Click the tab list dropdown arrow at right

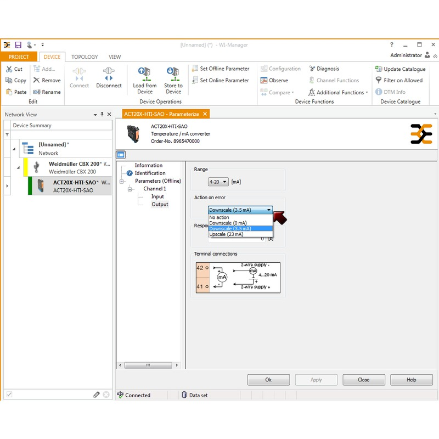tap(435, 114)
